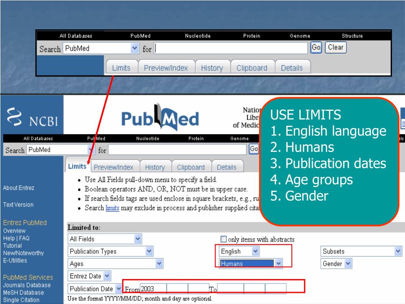Screen dimensions: 405x304
Task: Click Structure in top black menu
Action: click(352, 36)
